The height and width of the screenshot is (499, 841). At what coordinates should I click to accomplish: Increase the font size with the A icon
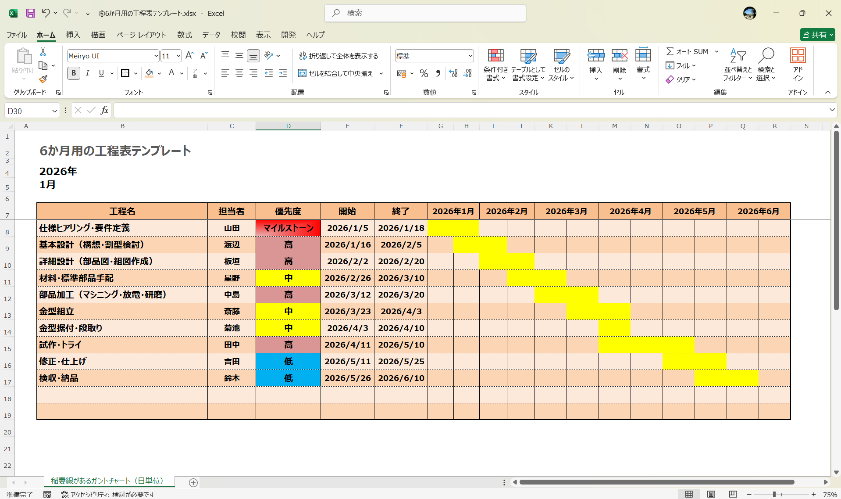189,55
